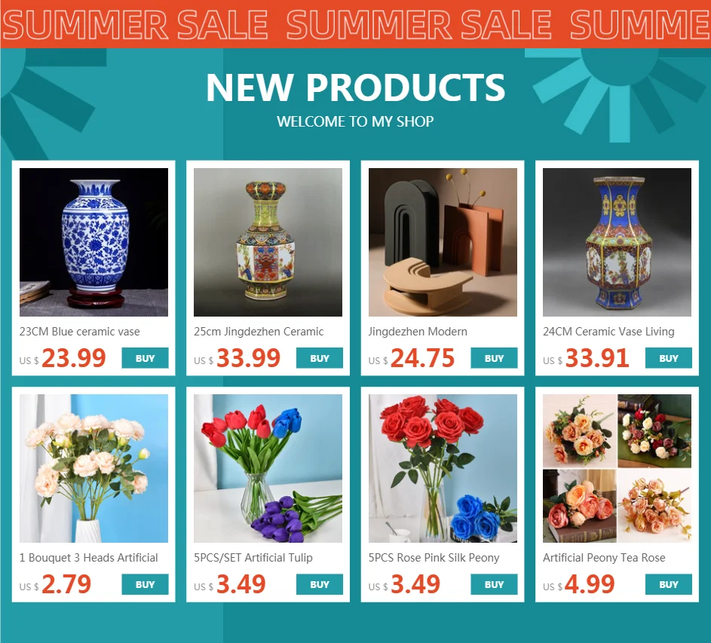The height and width of the screenshot is (643, 711).
Task: Open the peach bouquet in white vase image
Action: (x=93, y=468)
